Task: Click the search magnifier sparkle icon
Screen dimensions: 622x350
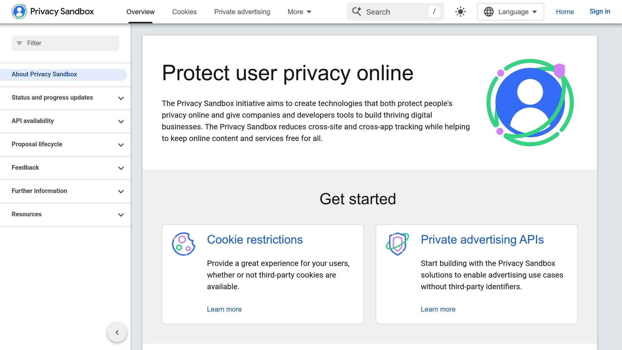Action: click(357, 12)
